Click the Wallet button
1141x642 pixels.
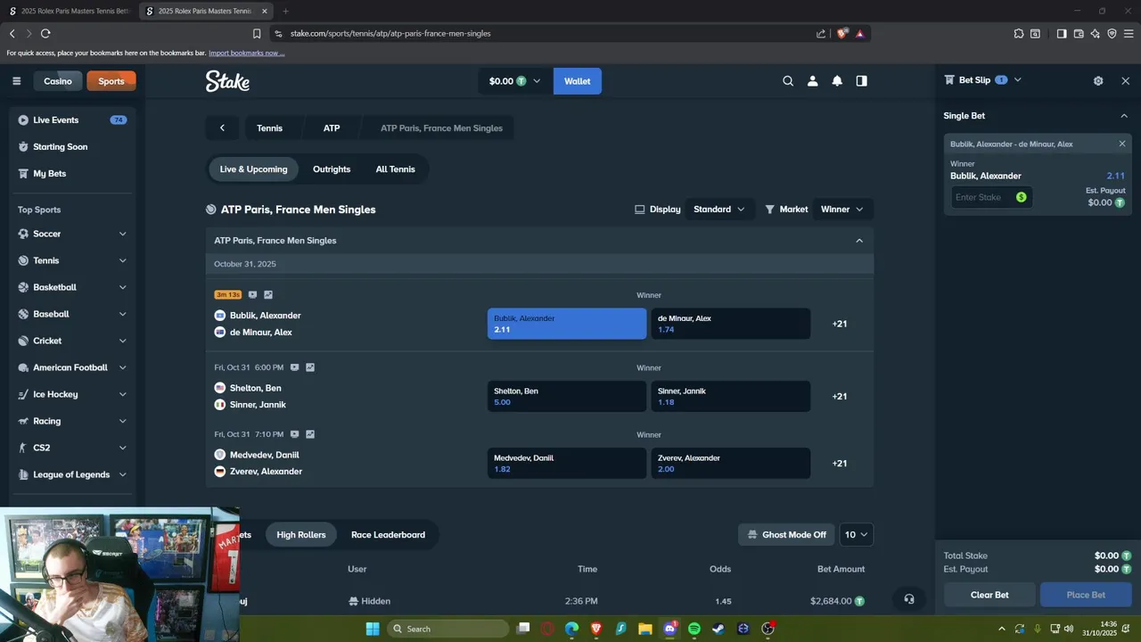click(x=578, y=81)
